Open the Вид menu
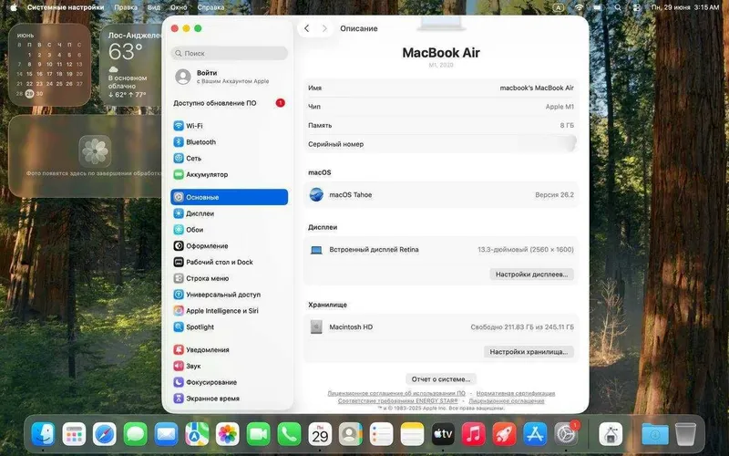This screenshot has width=729, height=456. [x=154, y=7]
